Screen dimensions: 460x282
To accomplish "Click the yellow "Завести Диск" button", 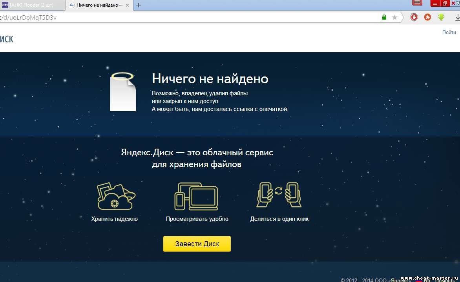I will [x=197, y=244].
